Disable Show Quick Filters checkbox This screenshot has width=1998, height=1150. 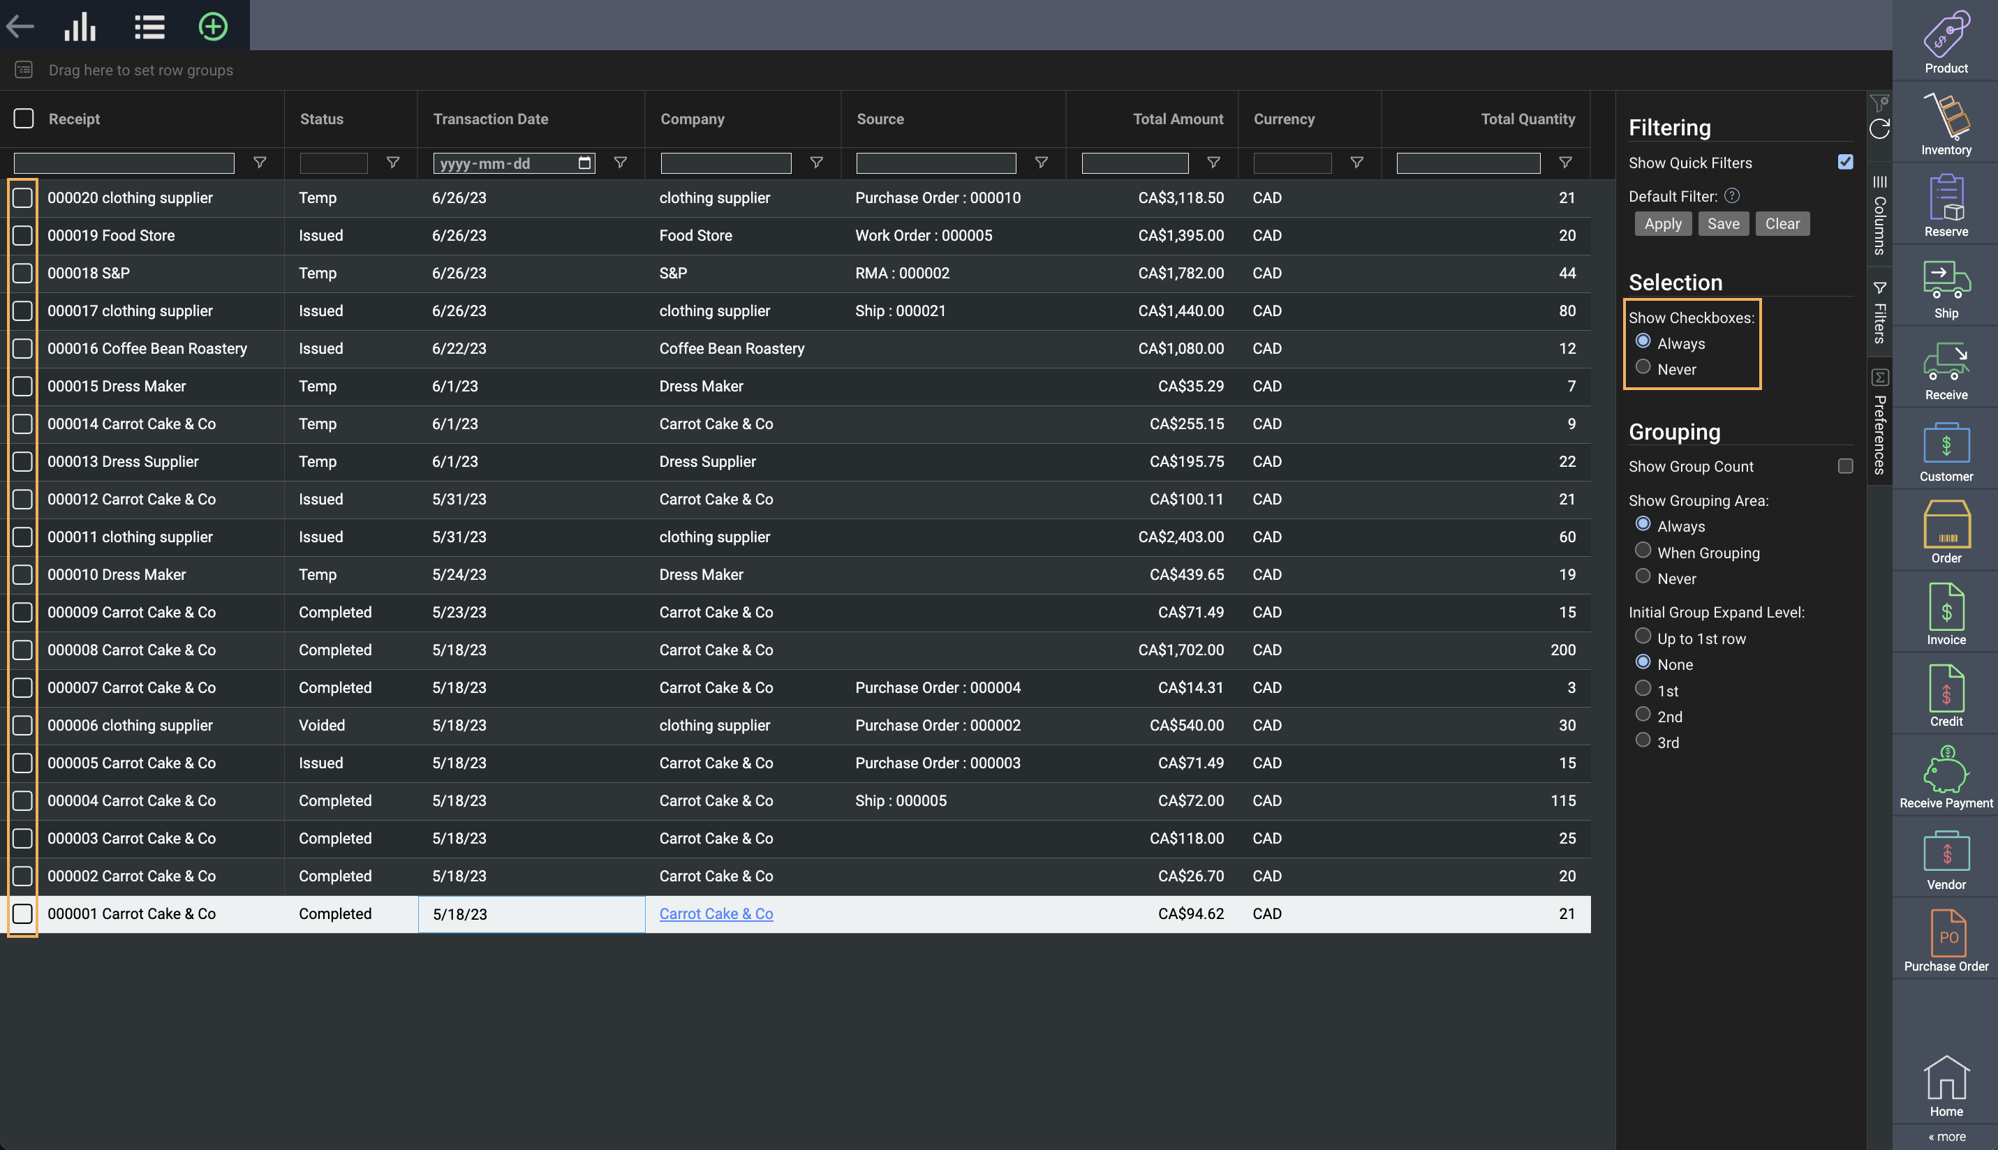(1844, 162)
